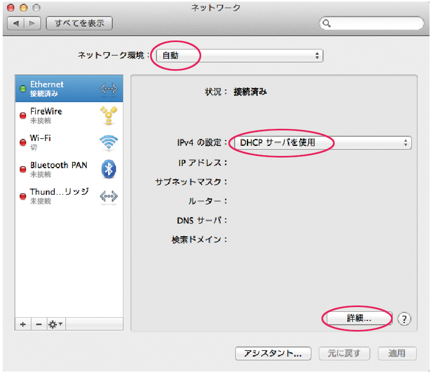Screen dimensions: 430x372
Task: Click the 検索ドメイン label
Action: pyautogui.click(x=199, y=239)
